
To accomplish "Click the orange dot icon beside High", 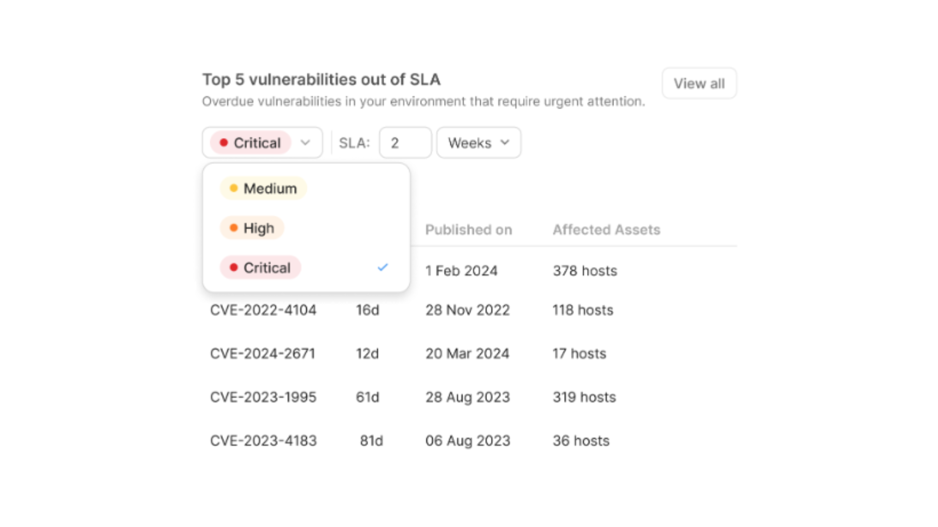I will [234, 228].
